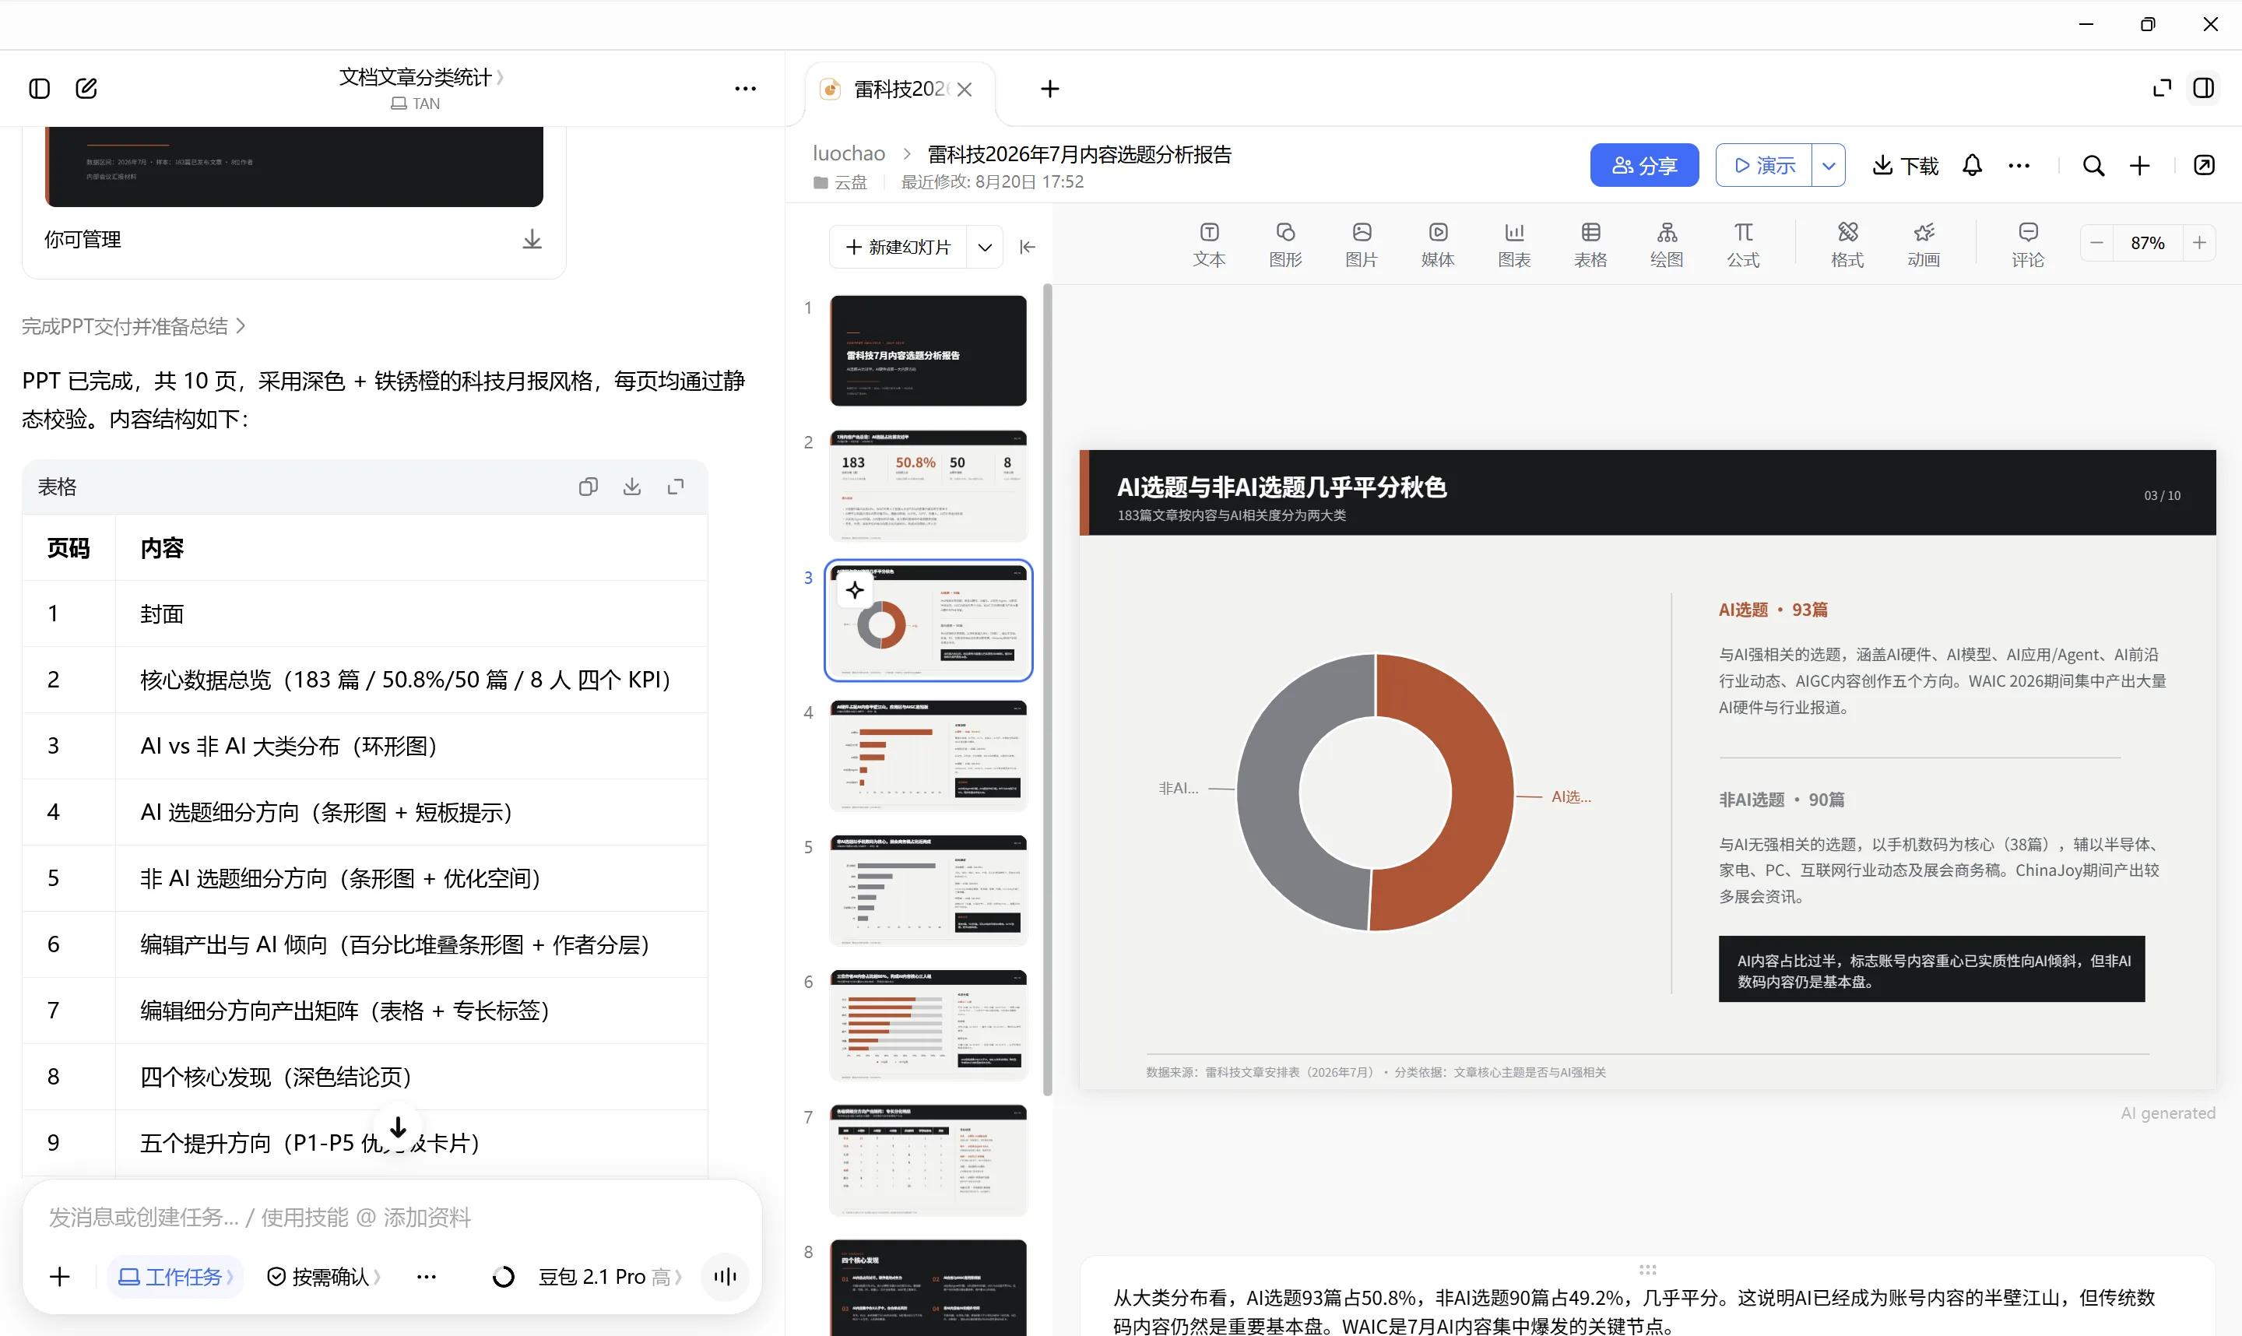Insert a 图形 shape

(1285, 245)
